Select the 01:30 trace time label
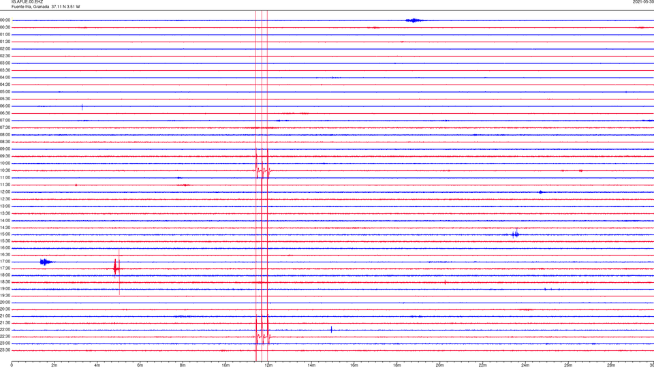 coord(5,42)
